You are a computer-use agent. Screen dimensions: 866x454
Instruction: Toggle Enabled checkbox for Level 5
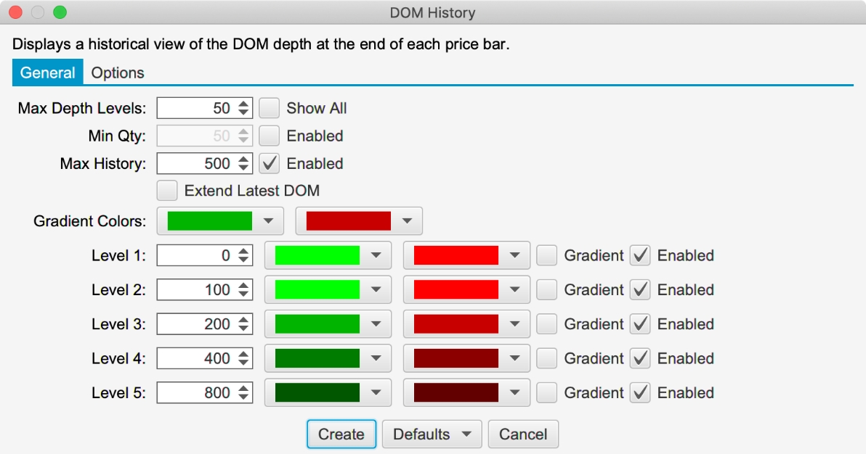pyautogui.click(x=640, y=392)
